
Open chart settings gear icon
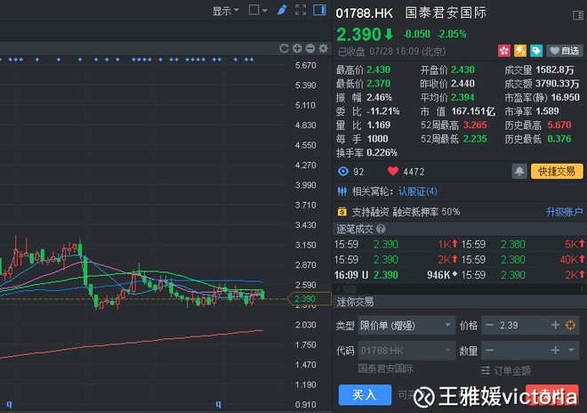coord(324,48)
